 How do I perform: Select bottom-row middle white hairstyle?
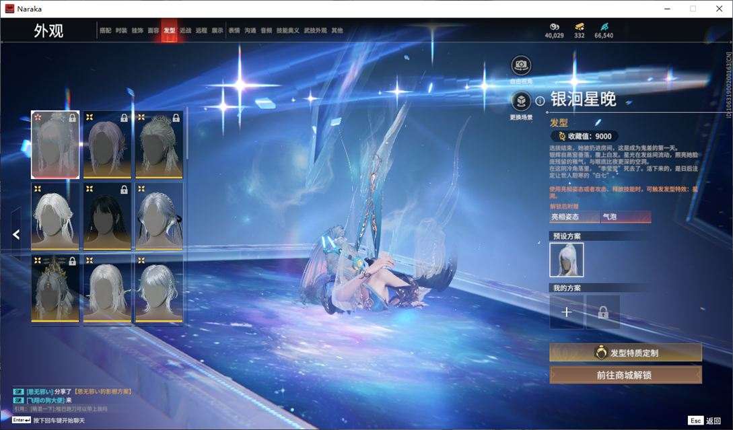point(107,288)
